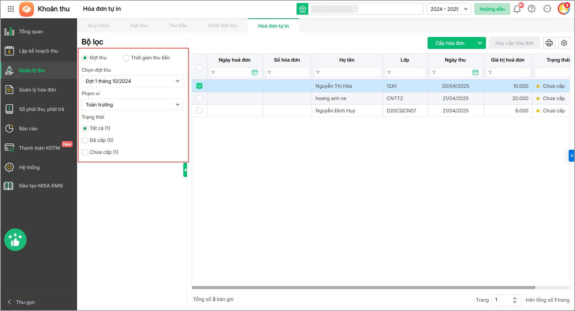The height and width of the screenshot is (311, 575).
Task: Click the green school home icon
Action: coord(303,9)
